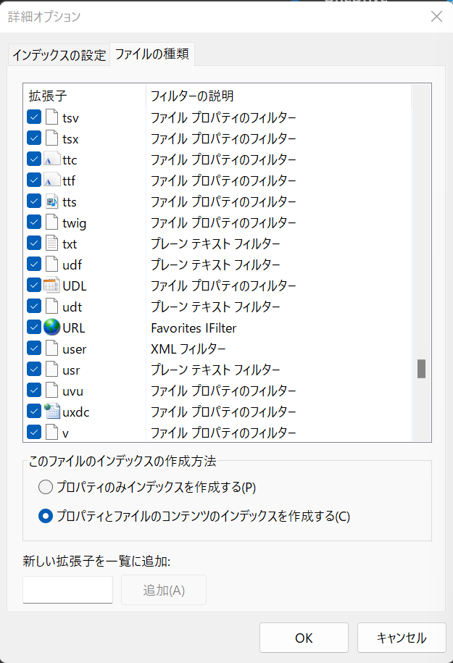Click the OK button
453x663 pixels.
point(304,638)
